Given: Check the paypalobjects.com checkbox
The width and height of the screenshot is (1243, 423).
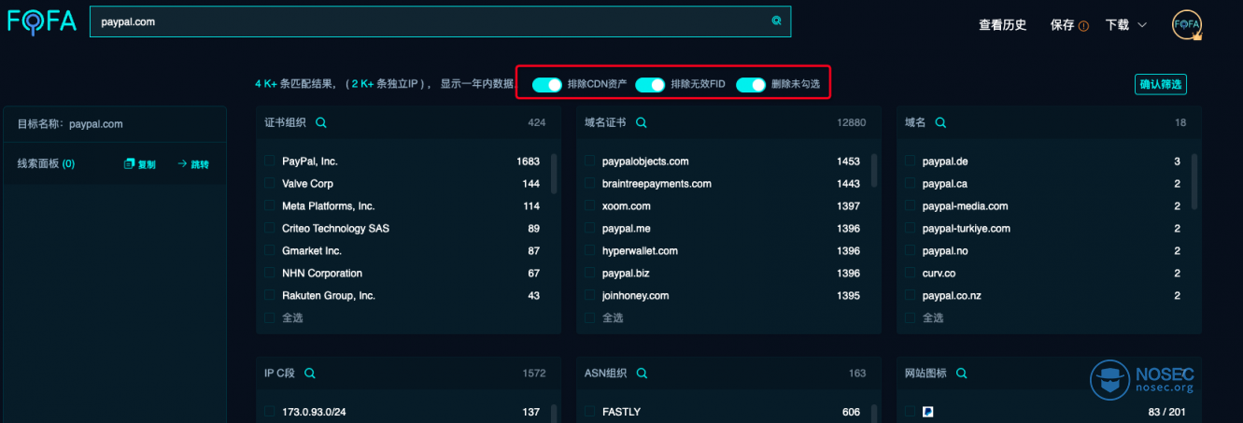Looking at the screenshot, I should 590,162.
